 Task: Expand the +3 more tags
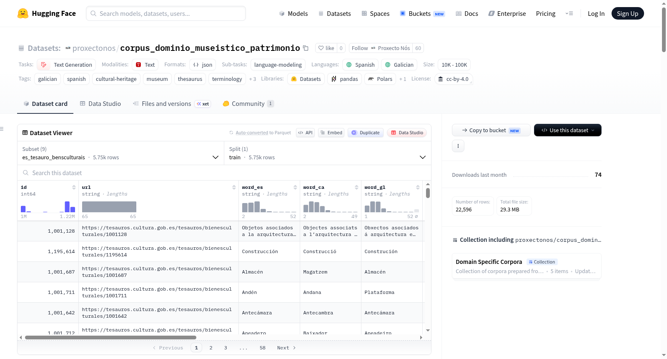coord(253,79)
